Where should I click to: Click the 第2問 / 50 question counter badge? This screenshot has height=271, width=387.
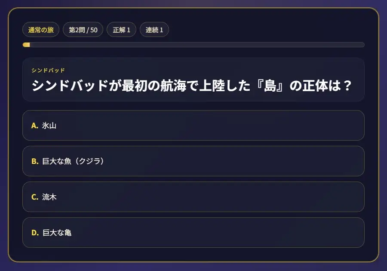(83, 29)
